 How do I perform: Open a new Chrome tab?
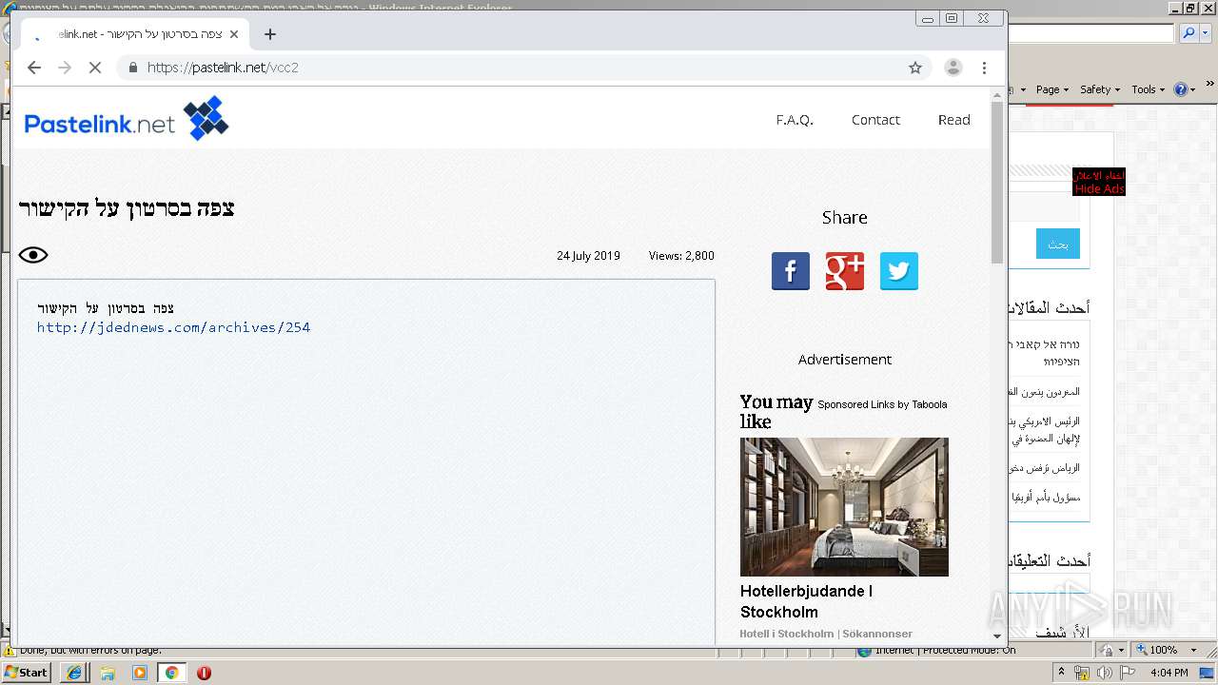(x=270, y=34)
